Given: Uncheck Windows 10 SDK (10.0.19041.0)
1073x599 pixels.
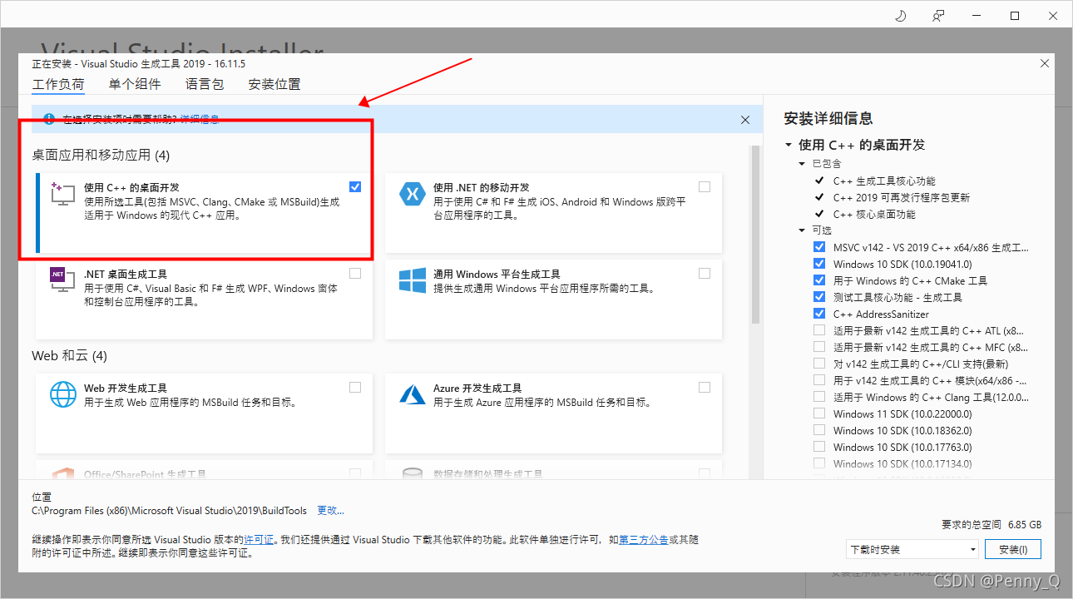Looking at the screenshot, I should click(x=819, y=264).
